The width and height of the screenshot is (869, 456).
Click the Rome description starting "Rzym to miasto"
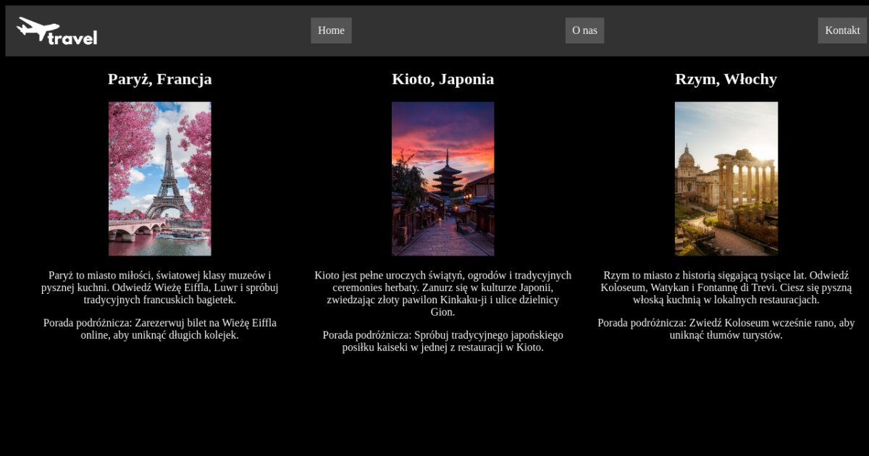(726, 287)
